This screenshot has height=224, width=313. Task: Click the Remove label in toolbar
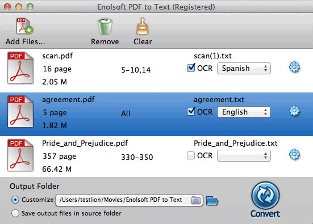click(x=105, y=41)
